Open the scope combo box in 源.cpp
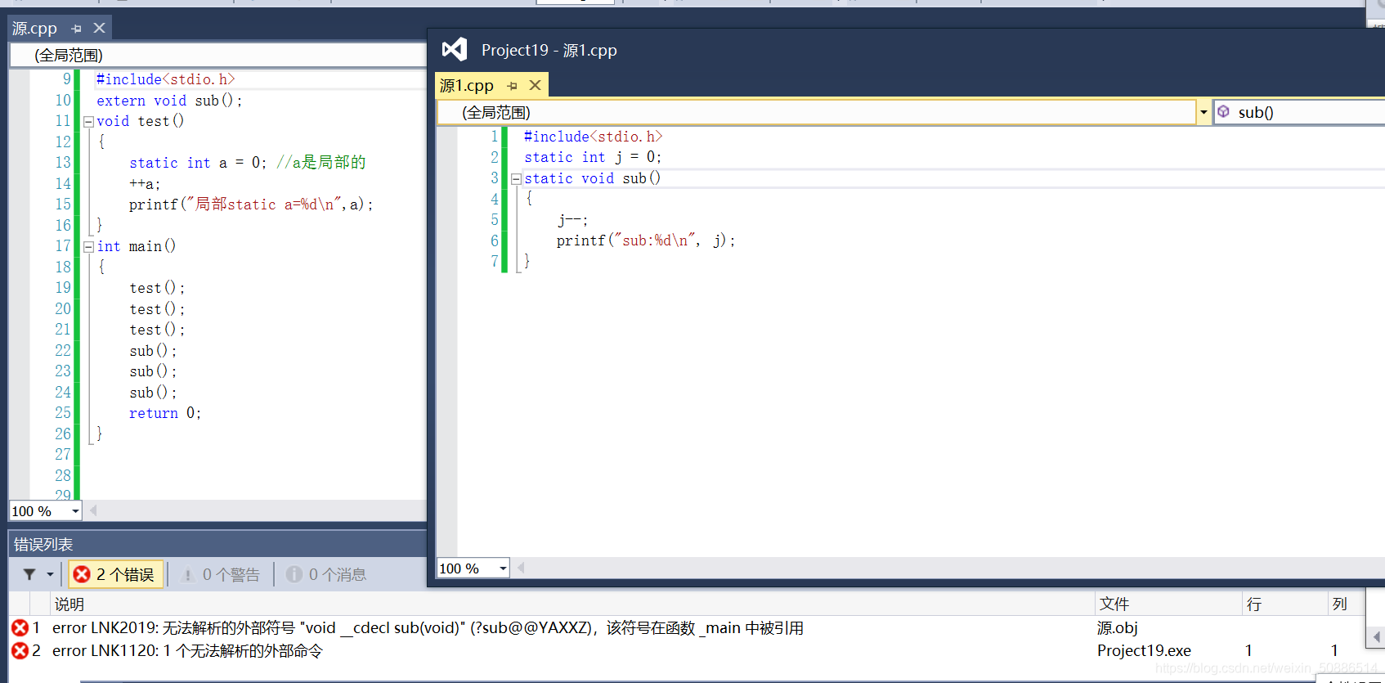This screenshot has height=683, width=1385. 219,56
